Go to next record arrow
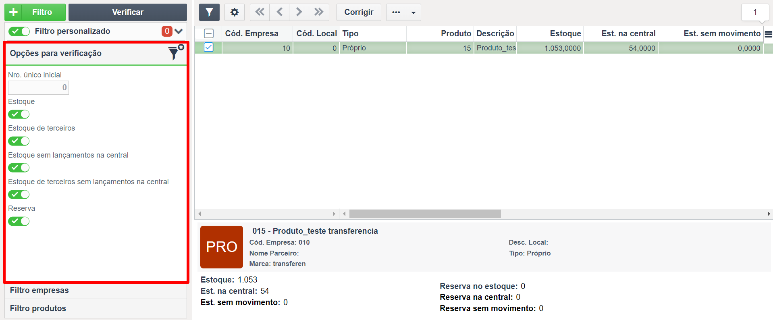Image resolution: width=773 pixels, height=320 pixels. [299, 12]
